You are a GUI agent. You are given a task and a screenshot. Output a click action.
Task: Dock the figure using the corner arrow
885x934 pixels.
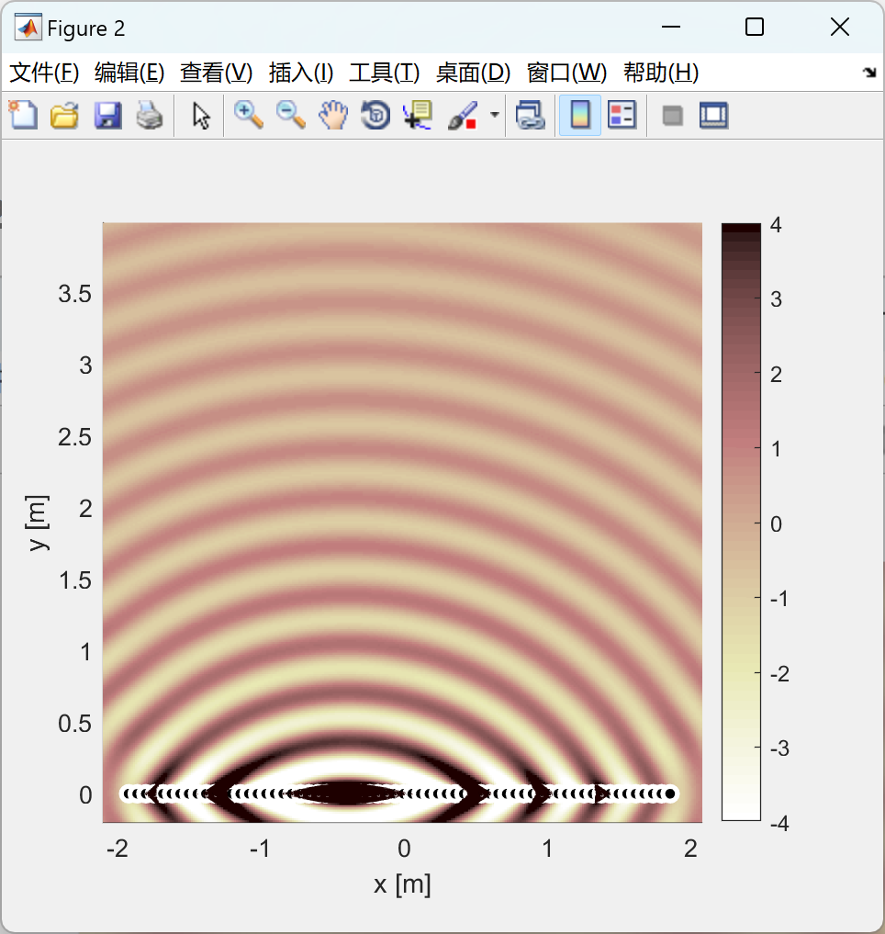868,73
